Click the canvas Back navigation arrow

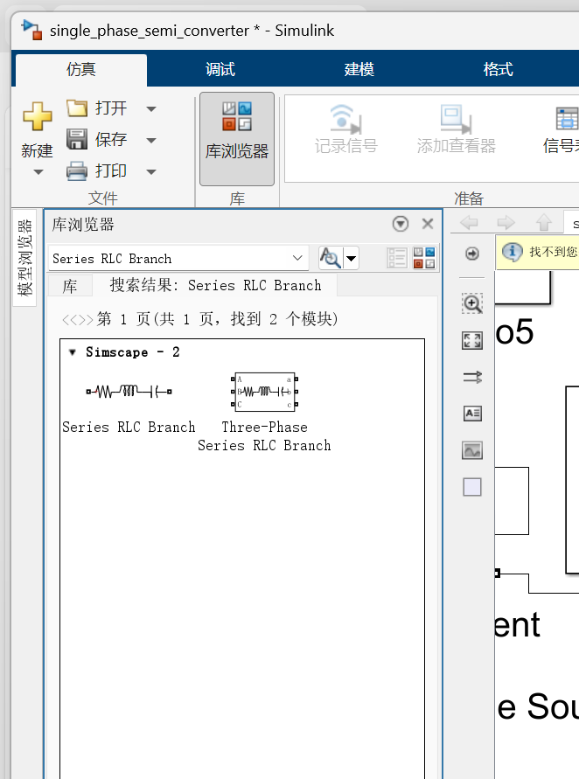(x=469, y=223)
